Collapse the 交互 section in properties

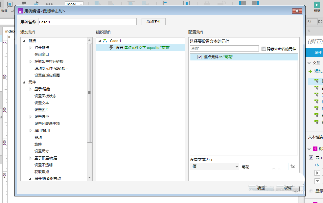309,63
